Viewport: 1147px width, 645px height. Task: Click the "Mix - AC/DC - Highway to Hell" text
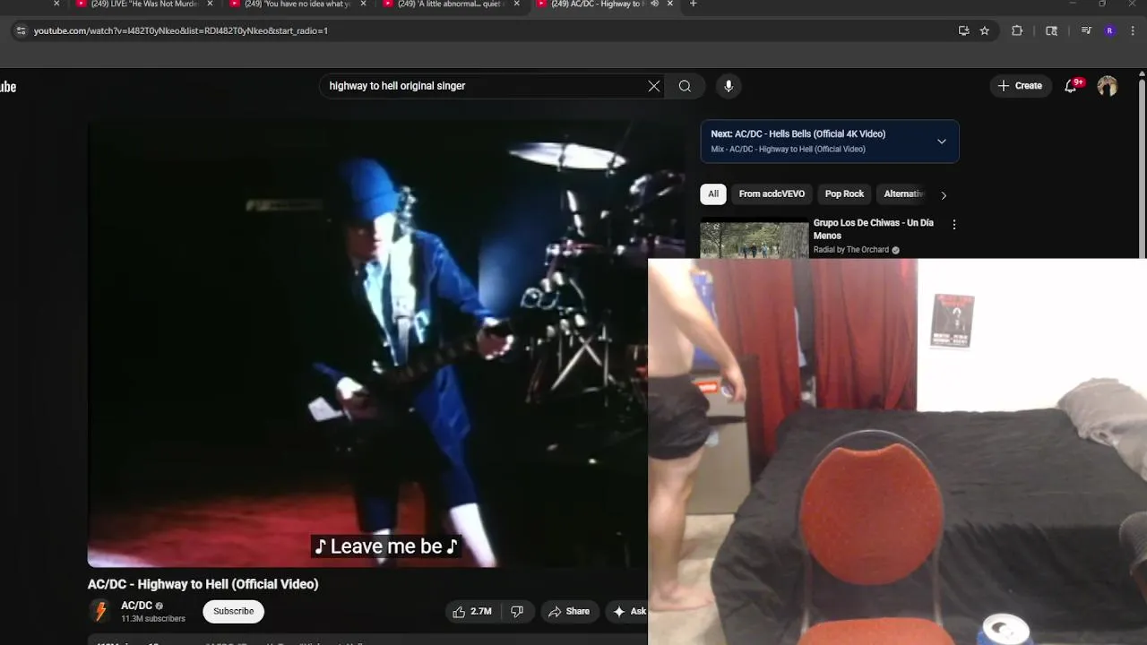789,150
